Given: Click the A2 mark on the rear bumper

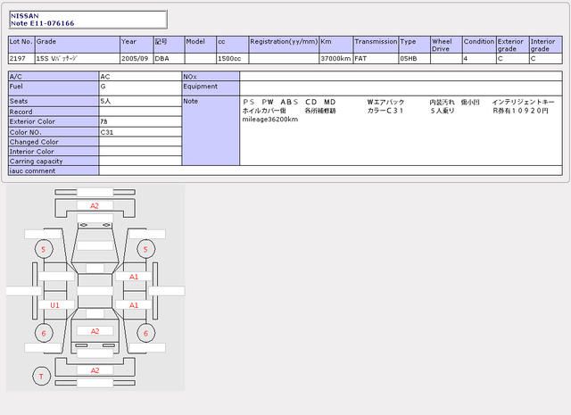Looking at the screenshot, I should (95, 370).
